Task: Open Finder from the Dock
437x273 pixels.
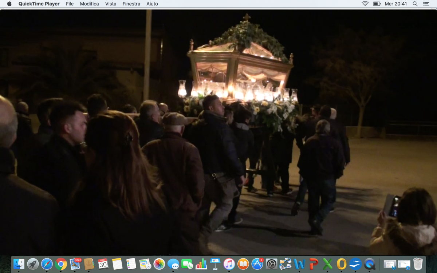Action: (x=19, y=264)
